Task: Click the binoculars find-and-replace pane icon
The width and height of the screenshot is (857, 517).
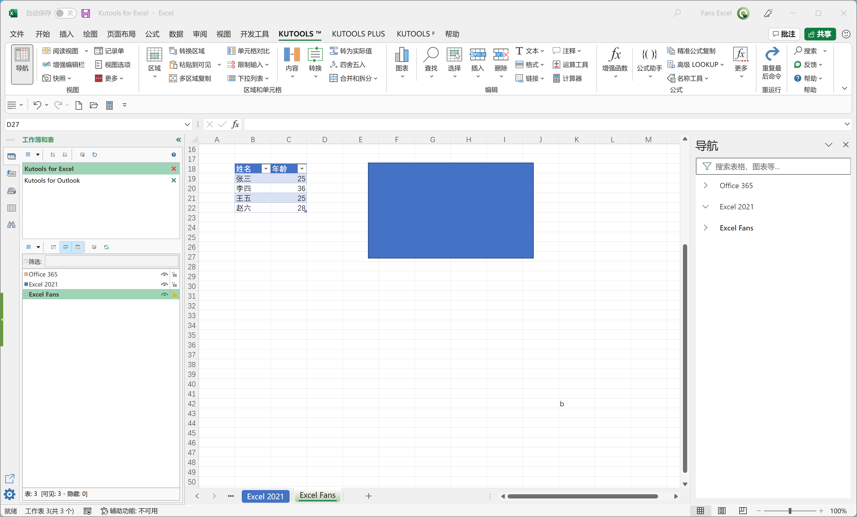Action: pos(11,225)
